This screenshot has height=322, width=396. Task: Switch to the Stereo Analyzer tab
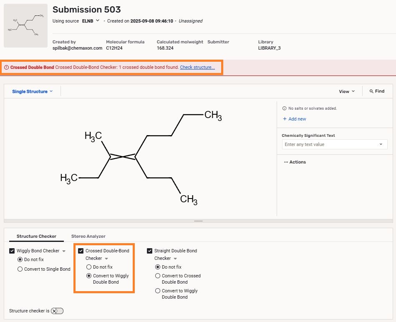click(x=88, y=236)
